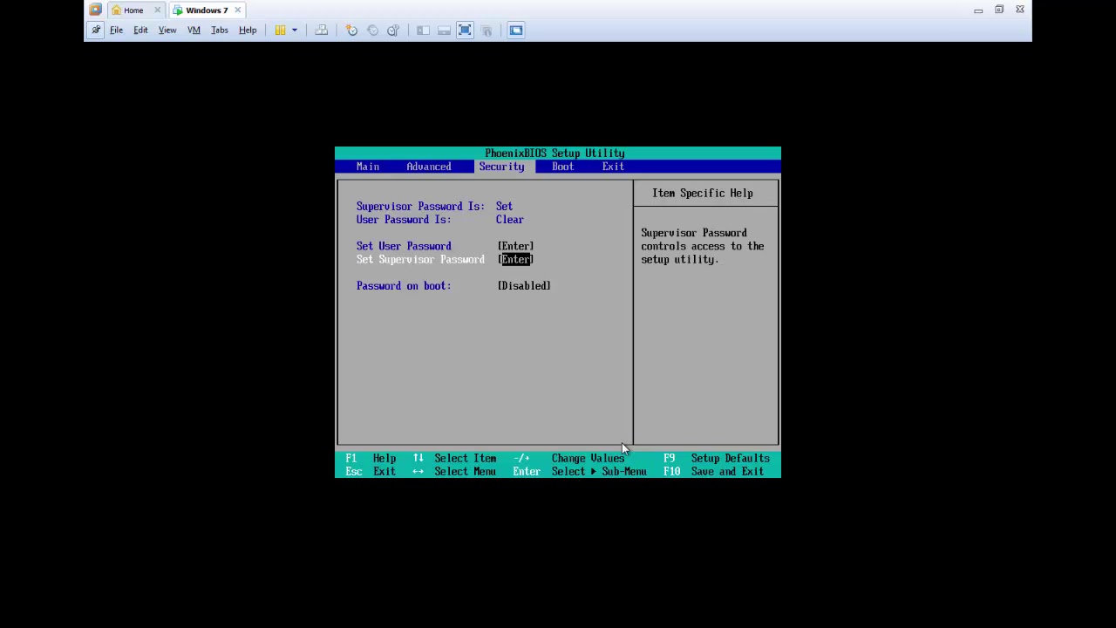Click the PhoenixBIOS Setup Utility title
This screenshot has width=1116, height=628.
pyautogui.click(x=555, y=154)
